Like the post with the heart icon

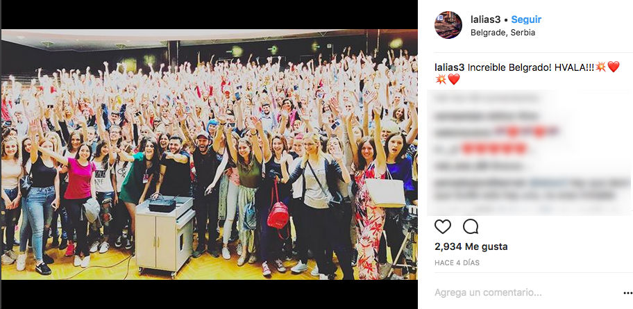click(442, 226)
